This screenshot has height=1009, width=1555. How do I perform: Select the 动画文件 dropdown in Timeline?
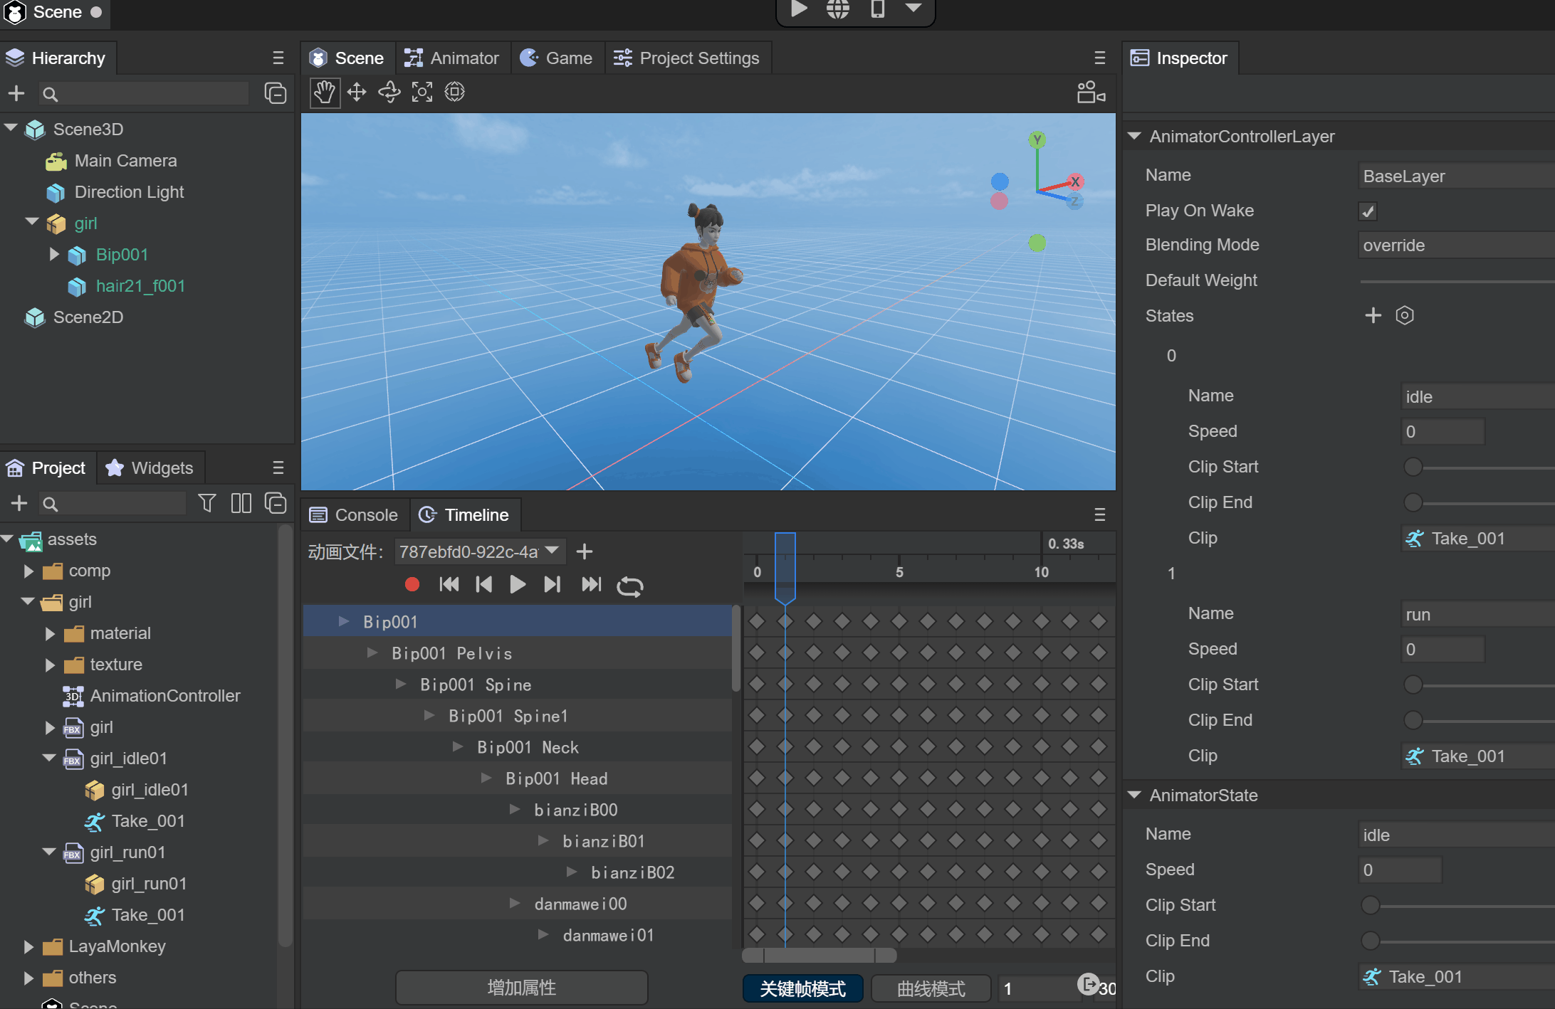(x=476, y=551)
